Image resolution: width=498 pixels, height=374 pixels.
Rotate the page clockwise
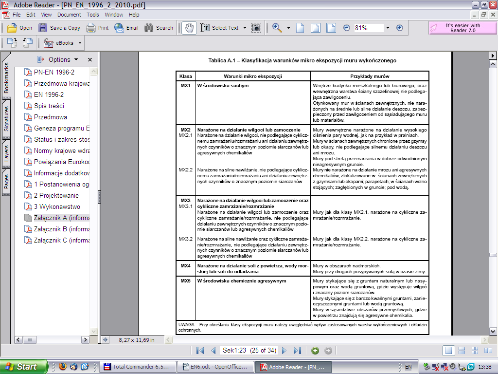(12, 43)
